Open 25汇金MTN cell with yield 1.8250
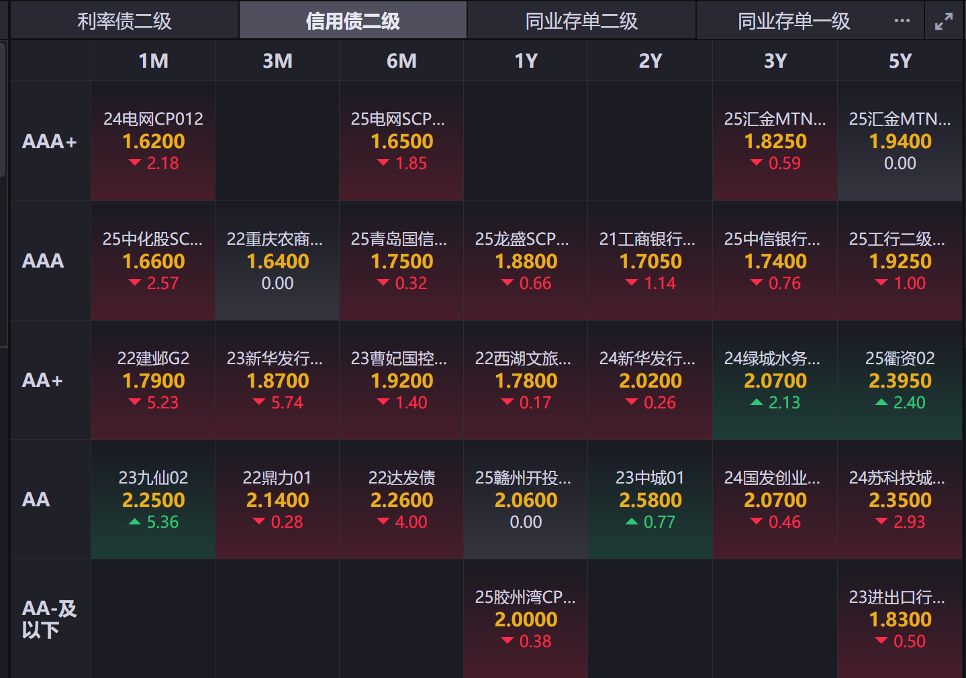The width and height of the screenshot is (966, 678). tap(775, 142)
